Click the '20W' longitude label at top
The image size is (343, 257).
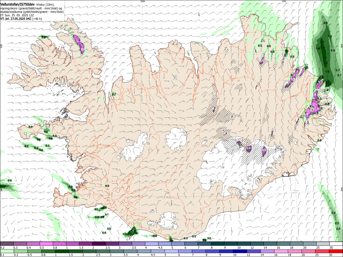click(143, 1)
